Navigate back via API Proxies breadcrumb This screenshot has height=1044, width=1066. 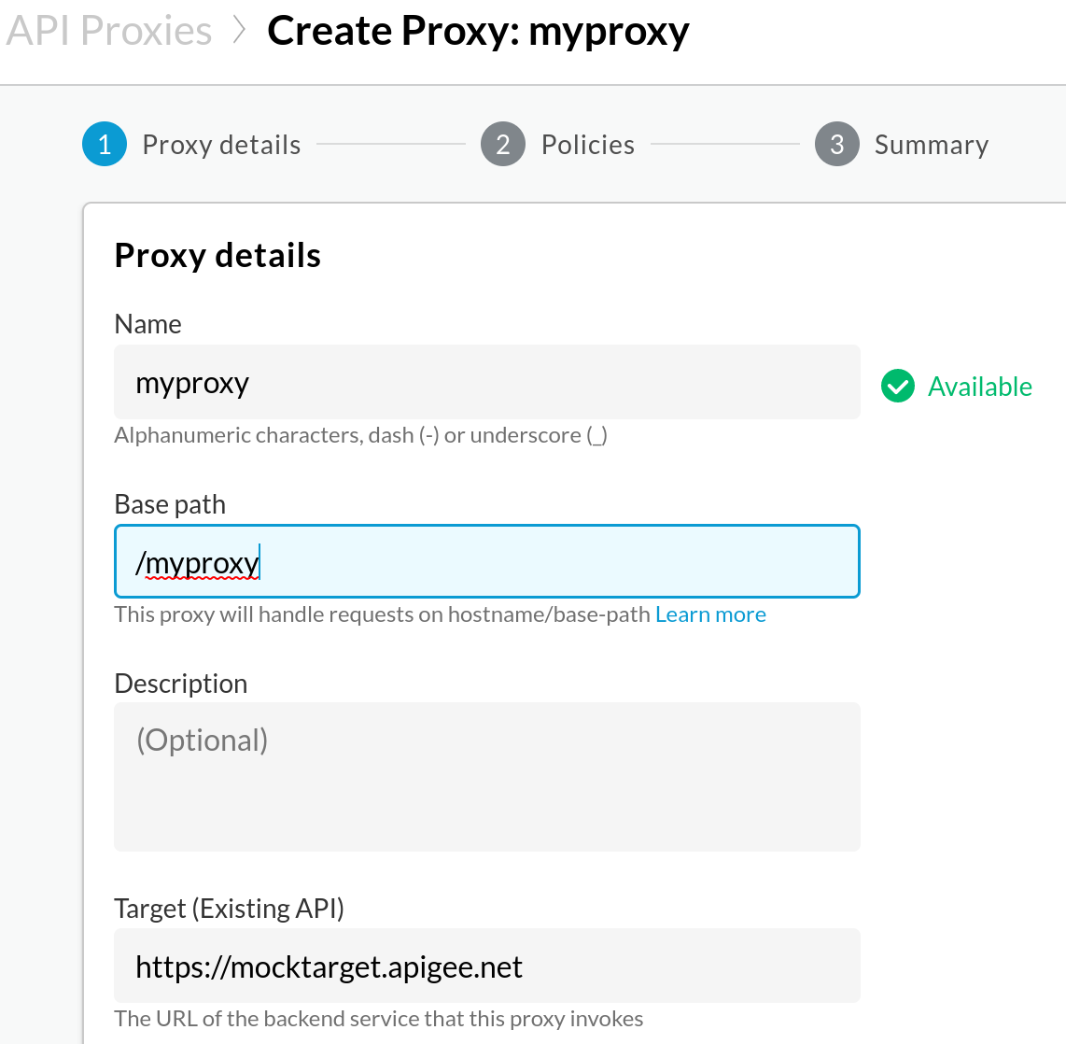[108, 30]
